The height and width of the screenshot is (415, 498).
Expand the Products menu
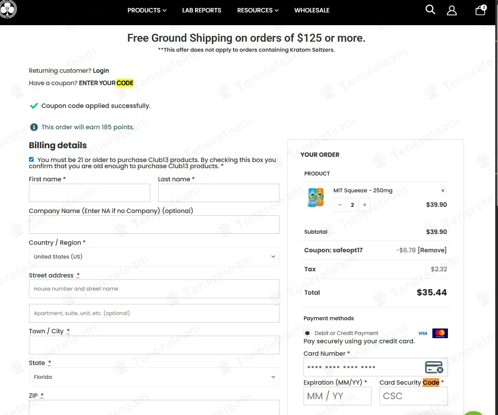coord(147,10)
